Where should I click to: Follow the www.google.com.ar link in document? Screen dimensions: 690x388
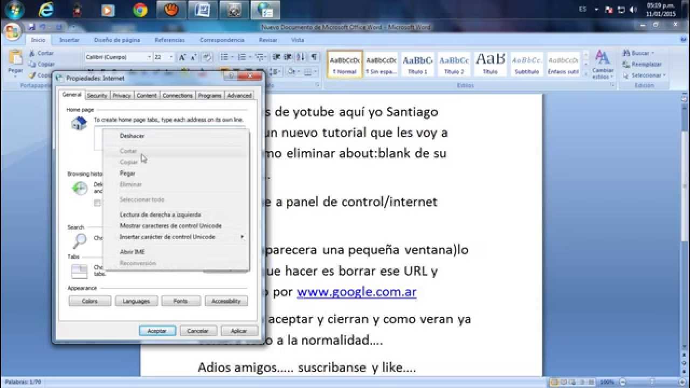click(x=356, y=292)
